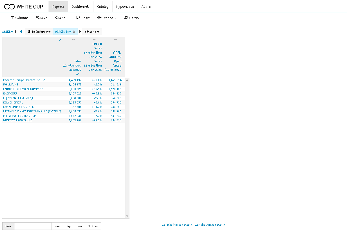Open the Options dropdown menu
Screen dimensions: 347x231
(x=107, y=18)
